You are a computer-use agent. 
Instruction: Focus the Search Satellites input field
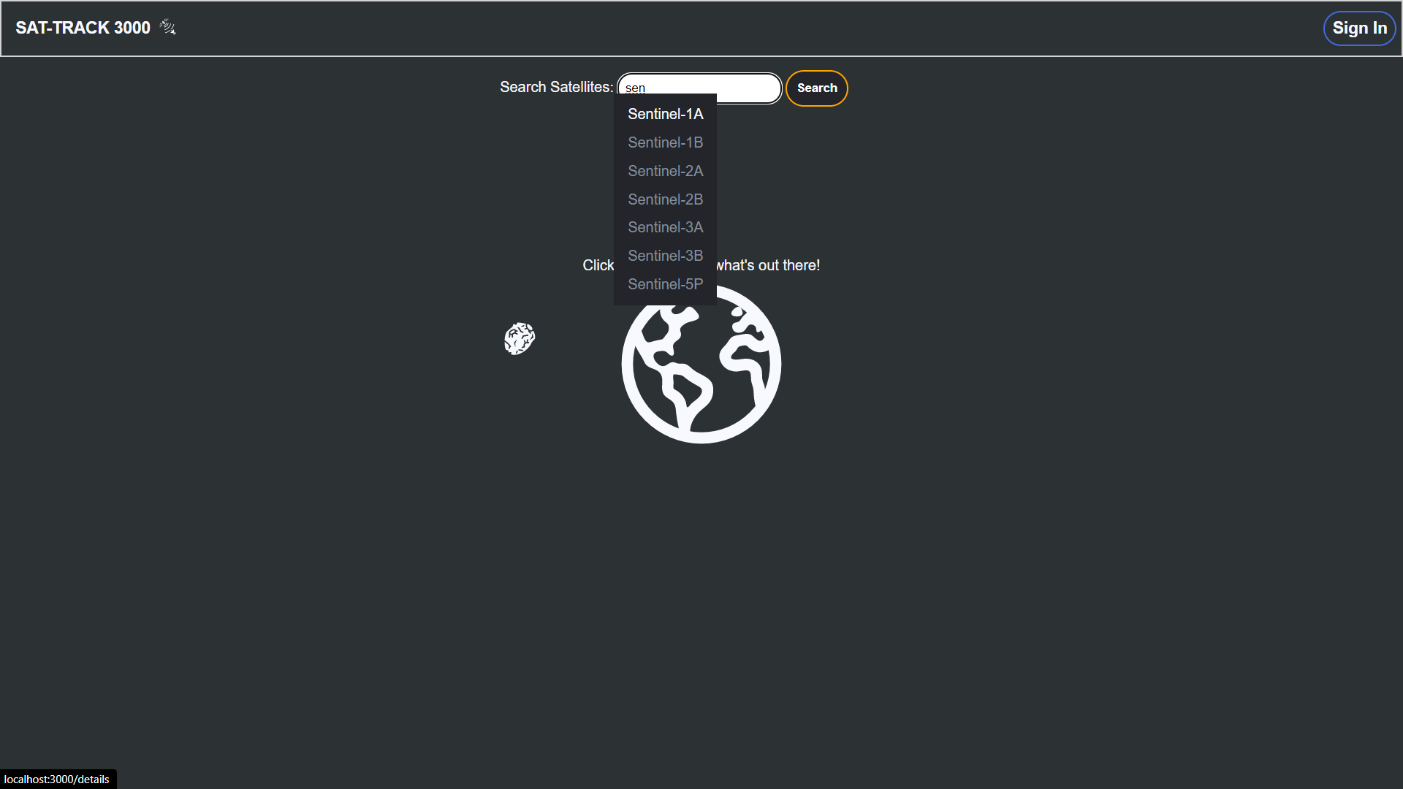point(700,88)
